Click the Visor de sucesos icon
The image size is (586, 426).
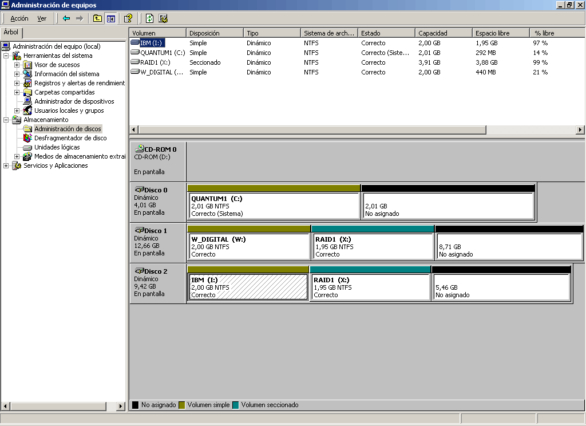(x=27, y=65)
